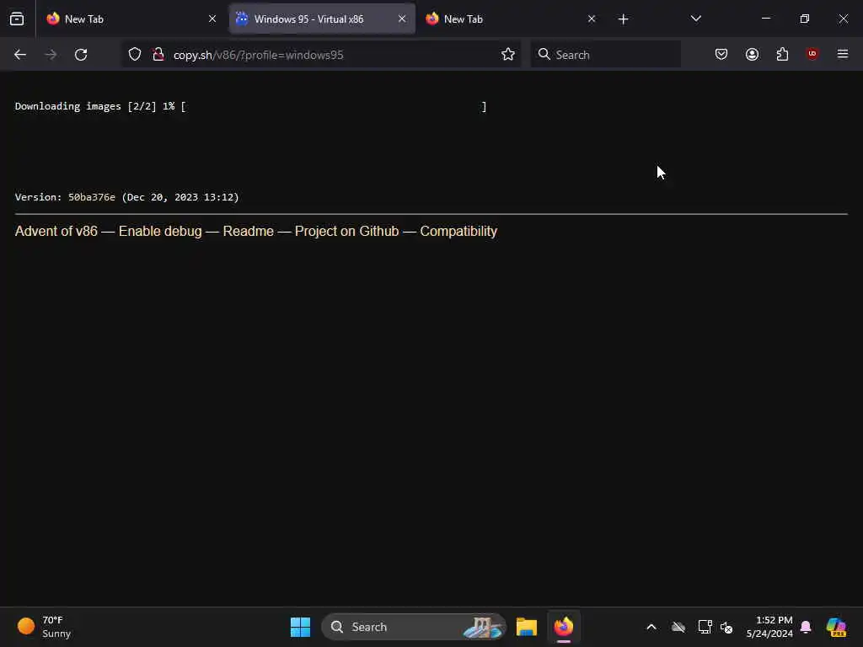Open the notification bell
This screenshot has width=863, height=647.
click(806, 627)
